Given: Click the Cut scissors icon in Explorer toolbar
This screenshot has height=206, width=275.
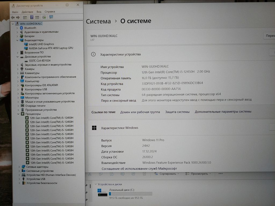Looking at the screenshot, I should (90, 174).
